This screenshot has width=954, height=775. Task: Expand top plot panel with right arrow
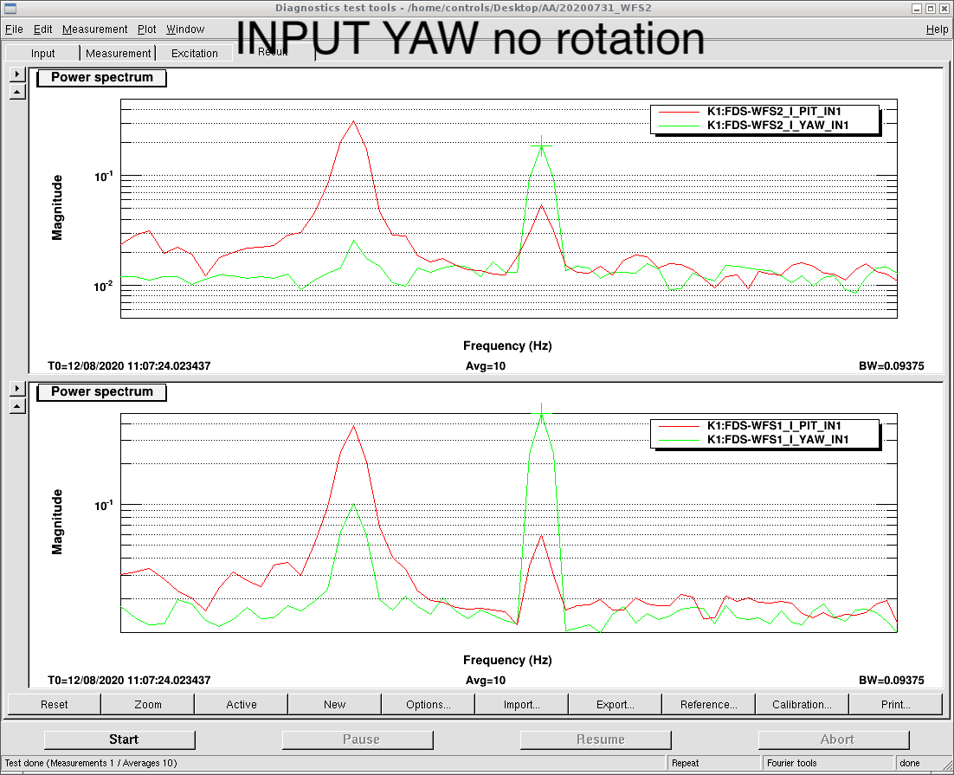(x=17, y=74)
